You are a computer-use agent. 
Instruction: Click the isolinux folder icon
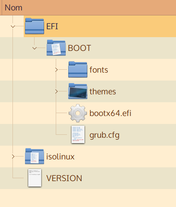(x=35, y=156)
